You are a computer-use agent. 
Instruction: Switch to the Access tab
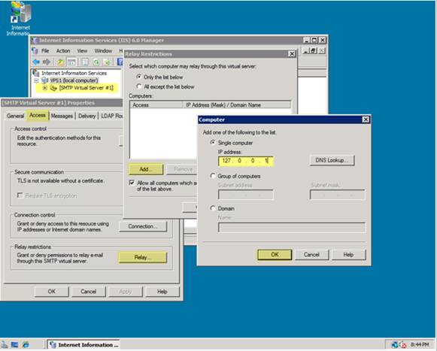pos(38,115)
